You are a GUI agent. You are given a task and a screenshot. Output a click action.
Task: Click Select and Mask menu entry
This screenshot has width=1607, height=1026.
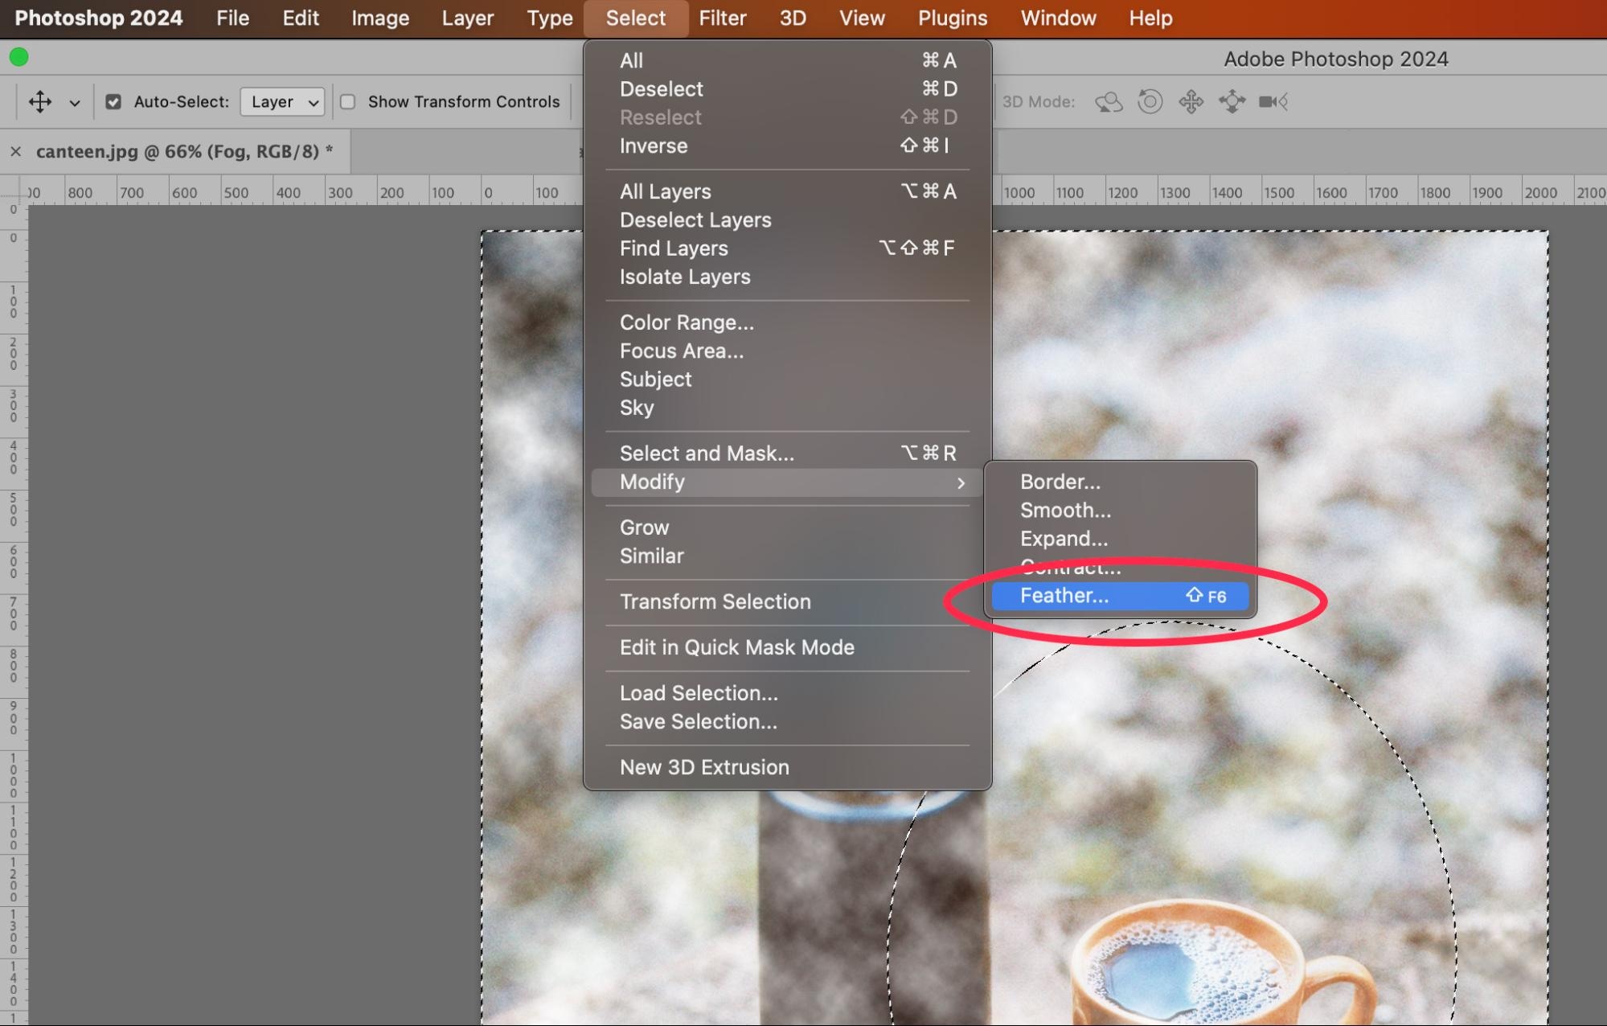(x=707, y=453)
